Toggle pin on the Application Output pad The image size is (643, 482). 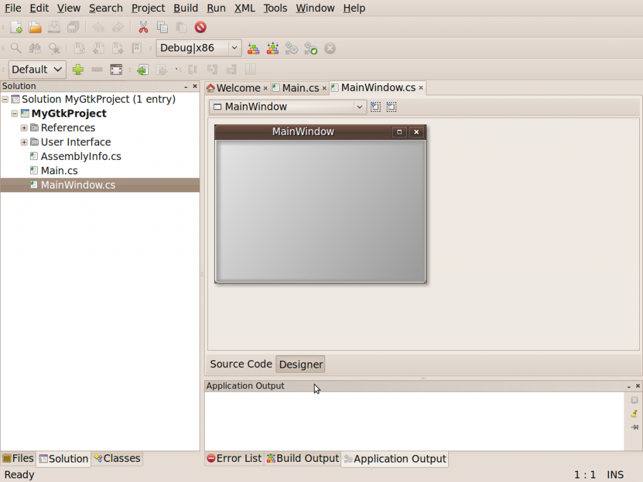[634, 427]
